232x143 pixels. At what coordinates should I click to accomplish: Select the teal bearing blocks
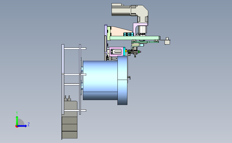[128, 34]
